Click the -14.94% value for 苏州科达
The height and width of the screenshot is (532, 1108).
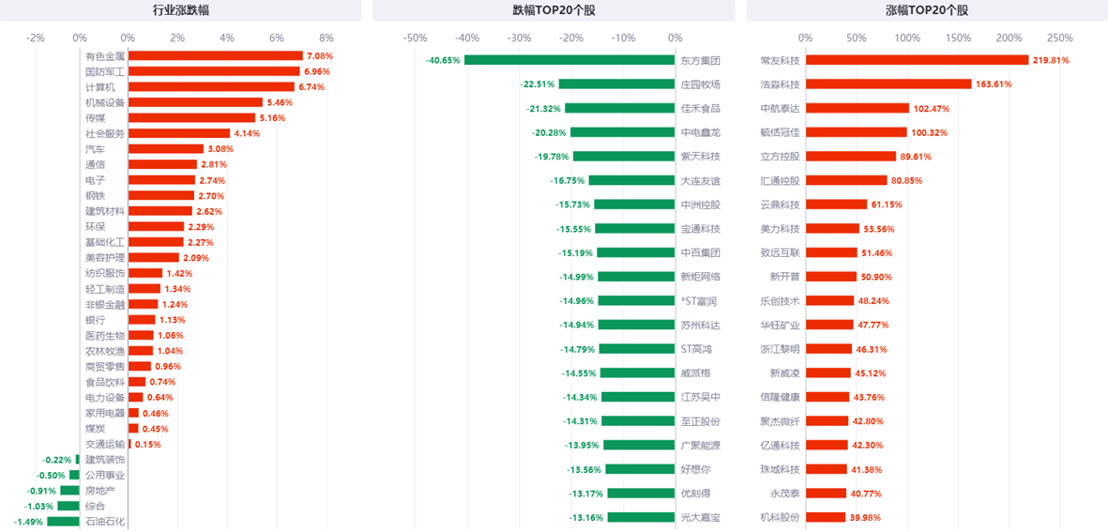point(577,325)
